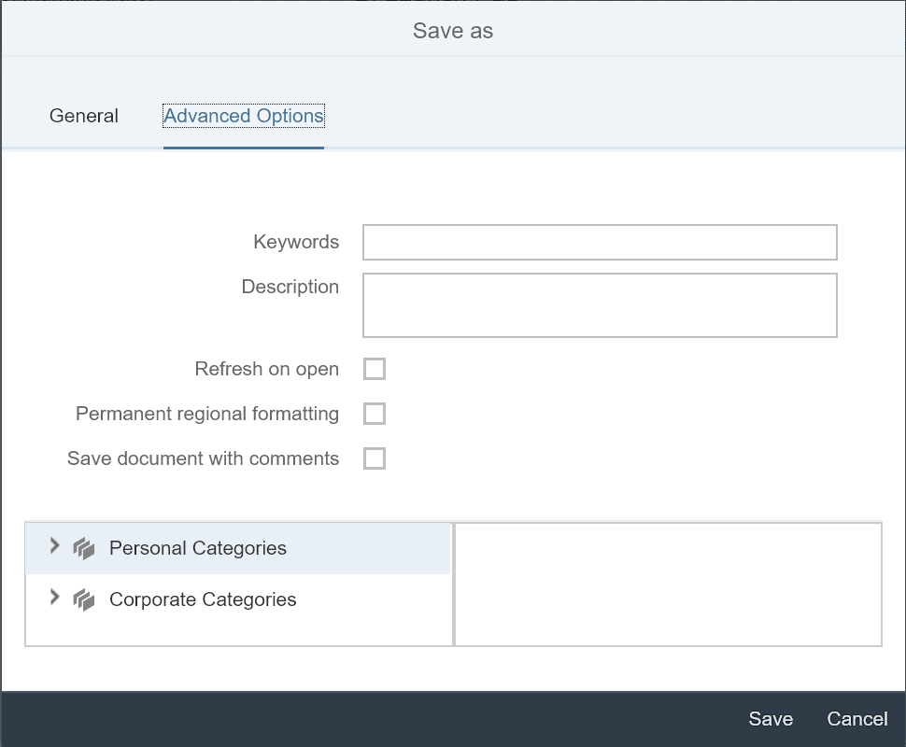Select the Advanced Options tab

coord(243,116)
